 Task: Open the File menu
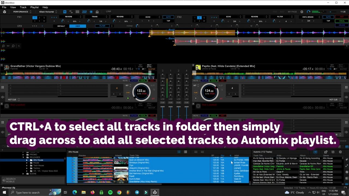coord(4,7)
